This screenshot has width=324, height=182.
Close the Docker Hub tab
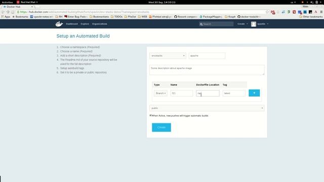click(32, 7)
